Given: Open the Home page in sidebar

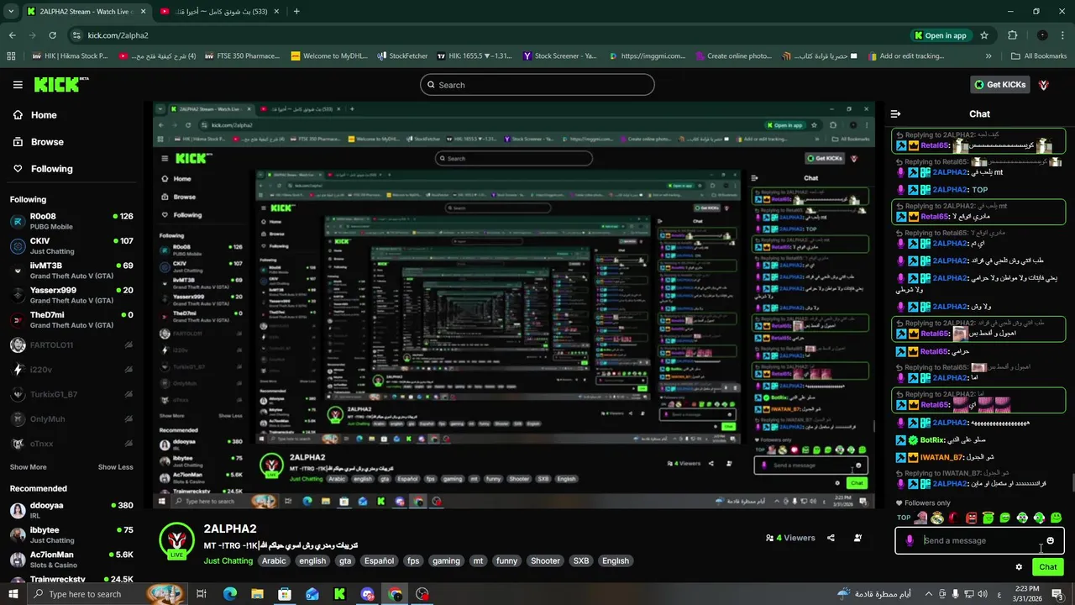Looking at the screenshot, I should [44, 115].
